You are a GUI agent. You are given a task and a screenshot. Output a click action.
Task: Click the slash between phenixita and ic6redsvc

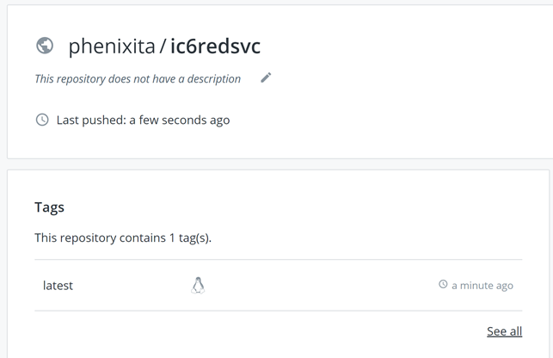163,46
